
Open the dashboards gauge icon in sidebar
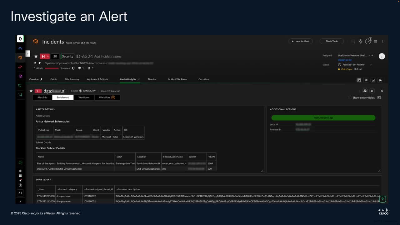20,48
